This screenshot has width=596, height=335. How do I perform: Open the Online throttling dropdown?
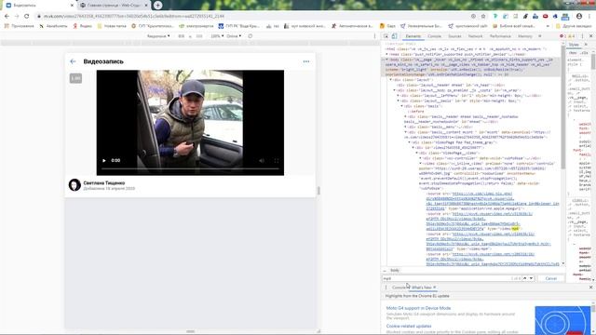[234, 36]
